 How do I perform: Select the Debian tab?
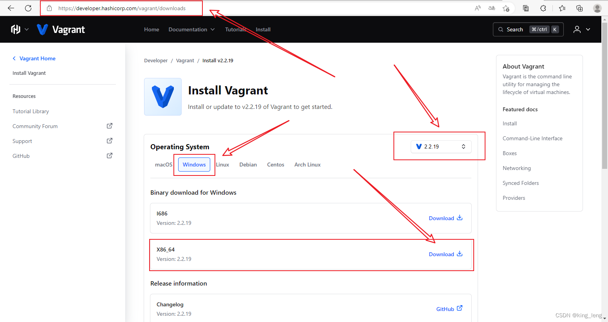click(248, 165)
